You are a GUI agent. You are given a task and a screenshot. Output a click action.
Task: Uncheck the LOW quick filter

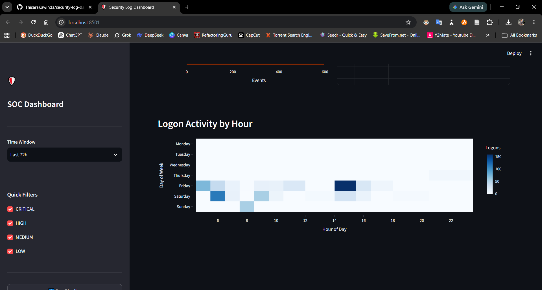(10, 251)
